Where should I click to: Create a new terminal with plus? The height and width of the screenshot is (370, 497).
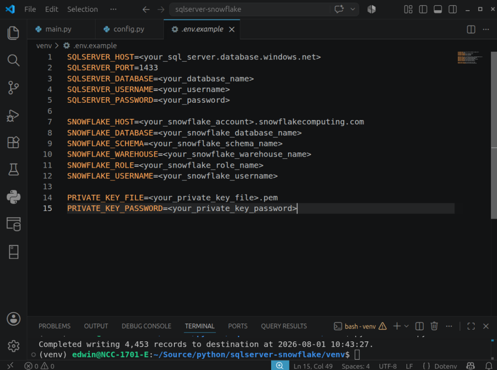pyautogui.click(x=397, y=326)
